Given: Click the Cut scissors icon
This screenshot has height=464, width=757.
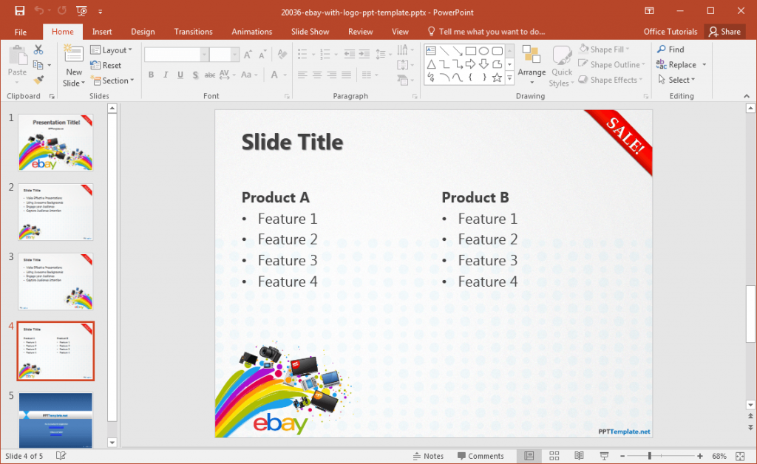Looking at the screenshot, I should click(37, 48).
